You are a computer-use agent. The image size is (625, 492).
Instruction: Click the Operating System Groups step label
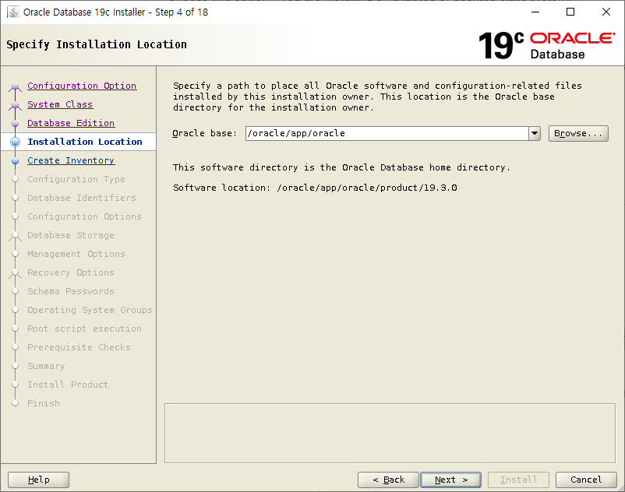click(90, 310)
